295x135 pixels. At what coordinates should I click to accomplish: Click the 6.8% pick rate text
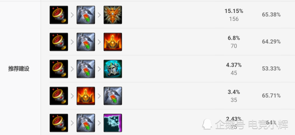(x=234, y=38)
